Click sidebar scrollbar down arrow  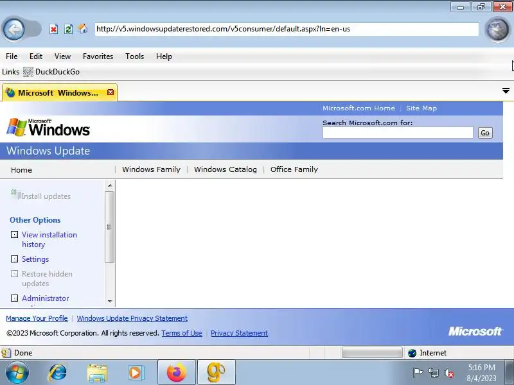pyautogui.click(x=110, y=301)
